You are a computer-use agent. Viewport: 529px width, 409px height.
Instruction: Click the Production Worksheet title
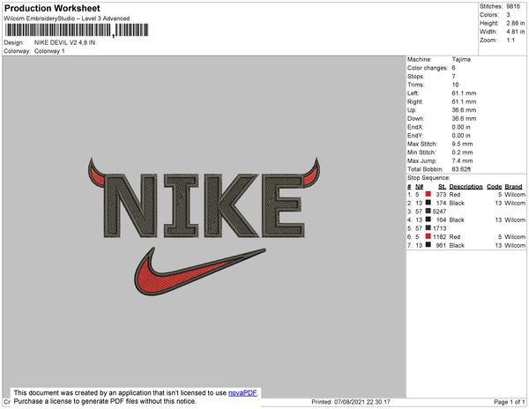pyautogui.click(x=52, y=8)
